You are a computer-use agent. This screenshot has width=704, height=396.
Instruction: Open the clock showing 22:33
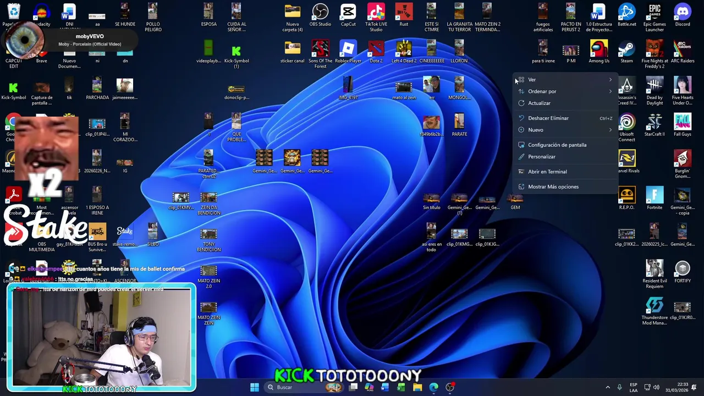coord(678,387)
